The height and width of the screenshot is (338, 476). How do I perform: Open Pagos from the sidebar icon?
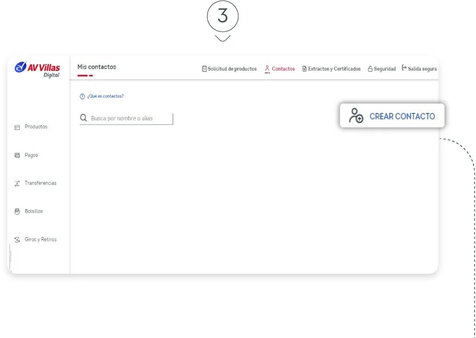(x=18, y=155)
